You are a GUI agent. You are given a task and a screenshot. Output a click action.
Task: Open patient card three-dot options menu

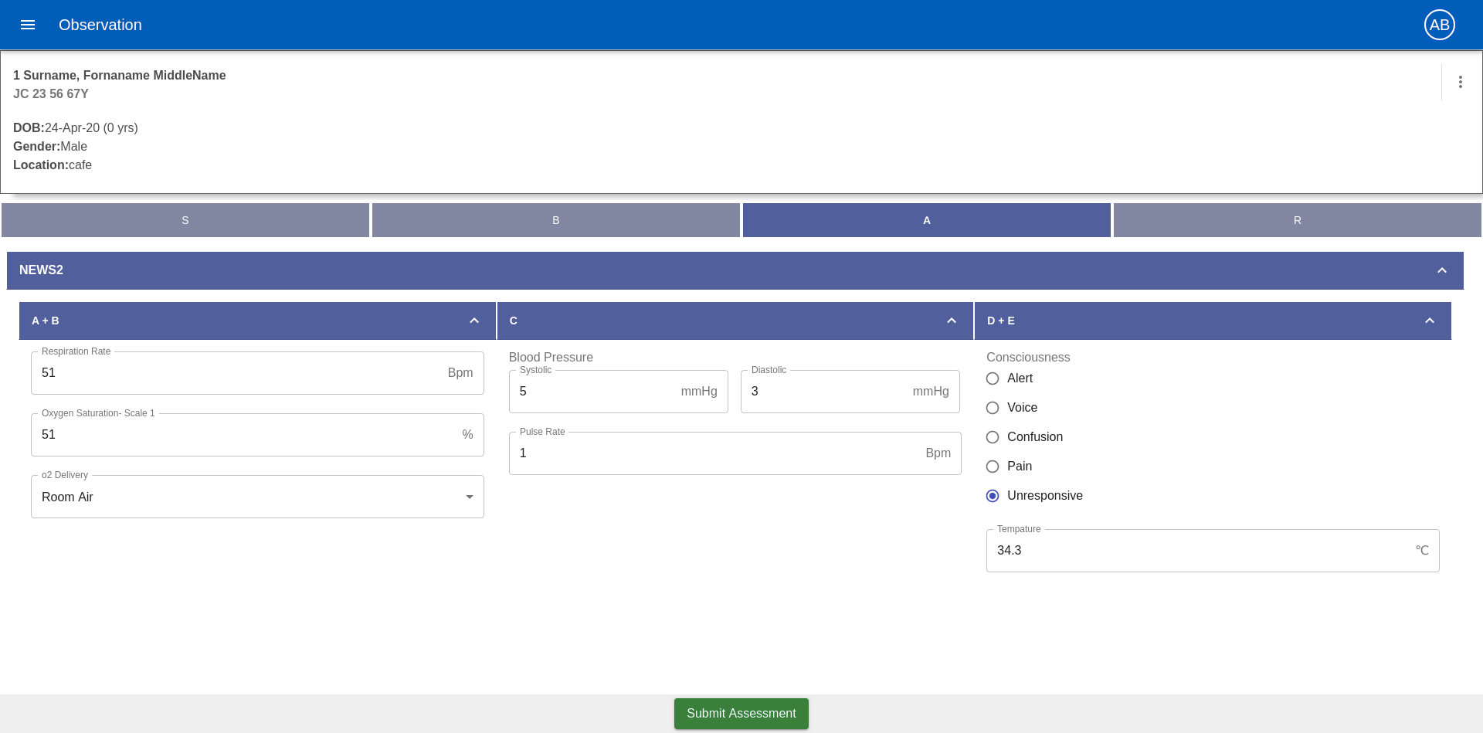click(1460, 82)
